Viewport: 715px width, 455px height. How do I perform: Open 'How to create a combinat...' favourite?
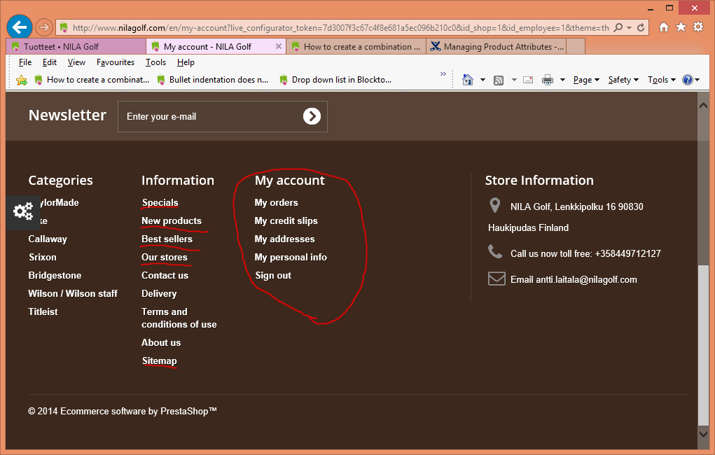click(x=92, y=80)
